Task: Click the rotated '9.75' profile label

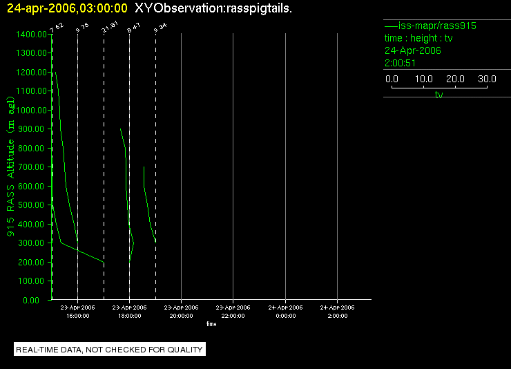Action: coord(82,28)
